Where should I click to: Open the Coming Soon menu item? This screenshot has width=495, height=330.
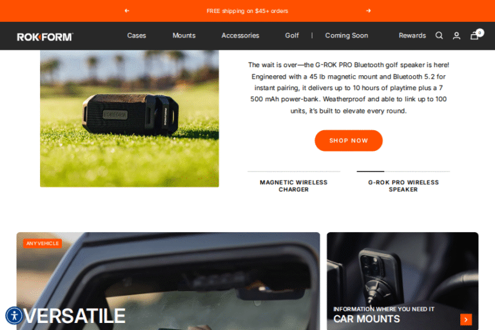pos(347,35)
